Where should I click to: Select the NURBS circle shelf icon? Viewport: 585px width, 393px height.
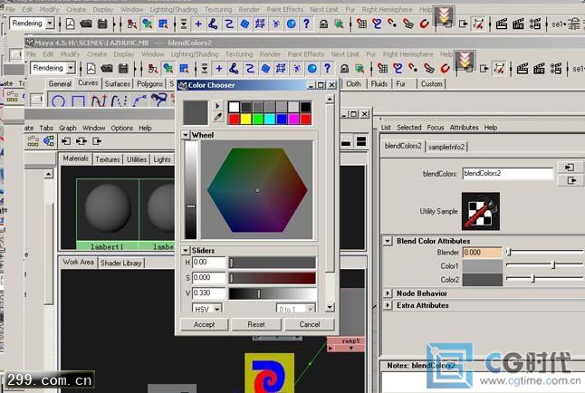pos(58,101)
